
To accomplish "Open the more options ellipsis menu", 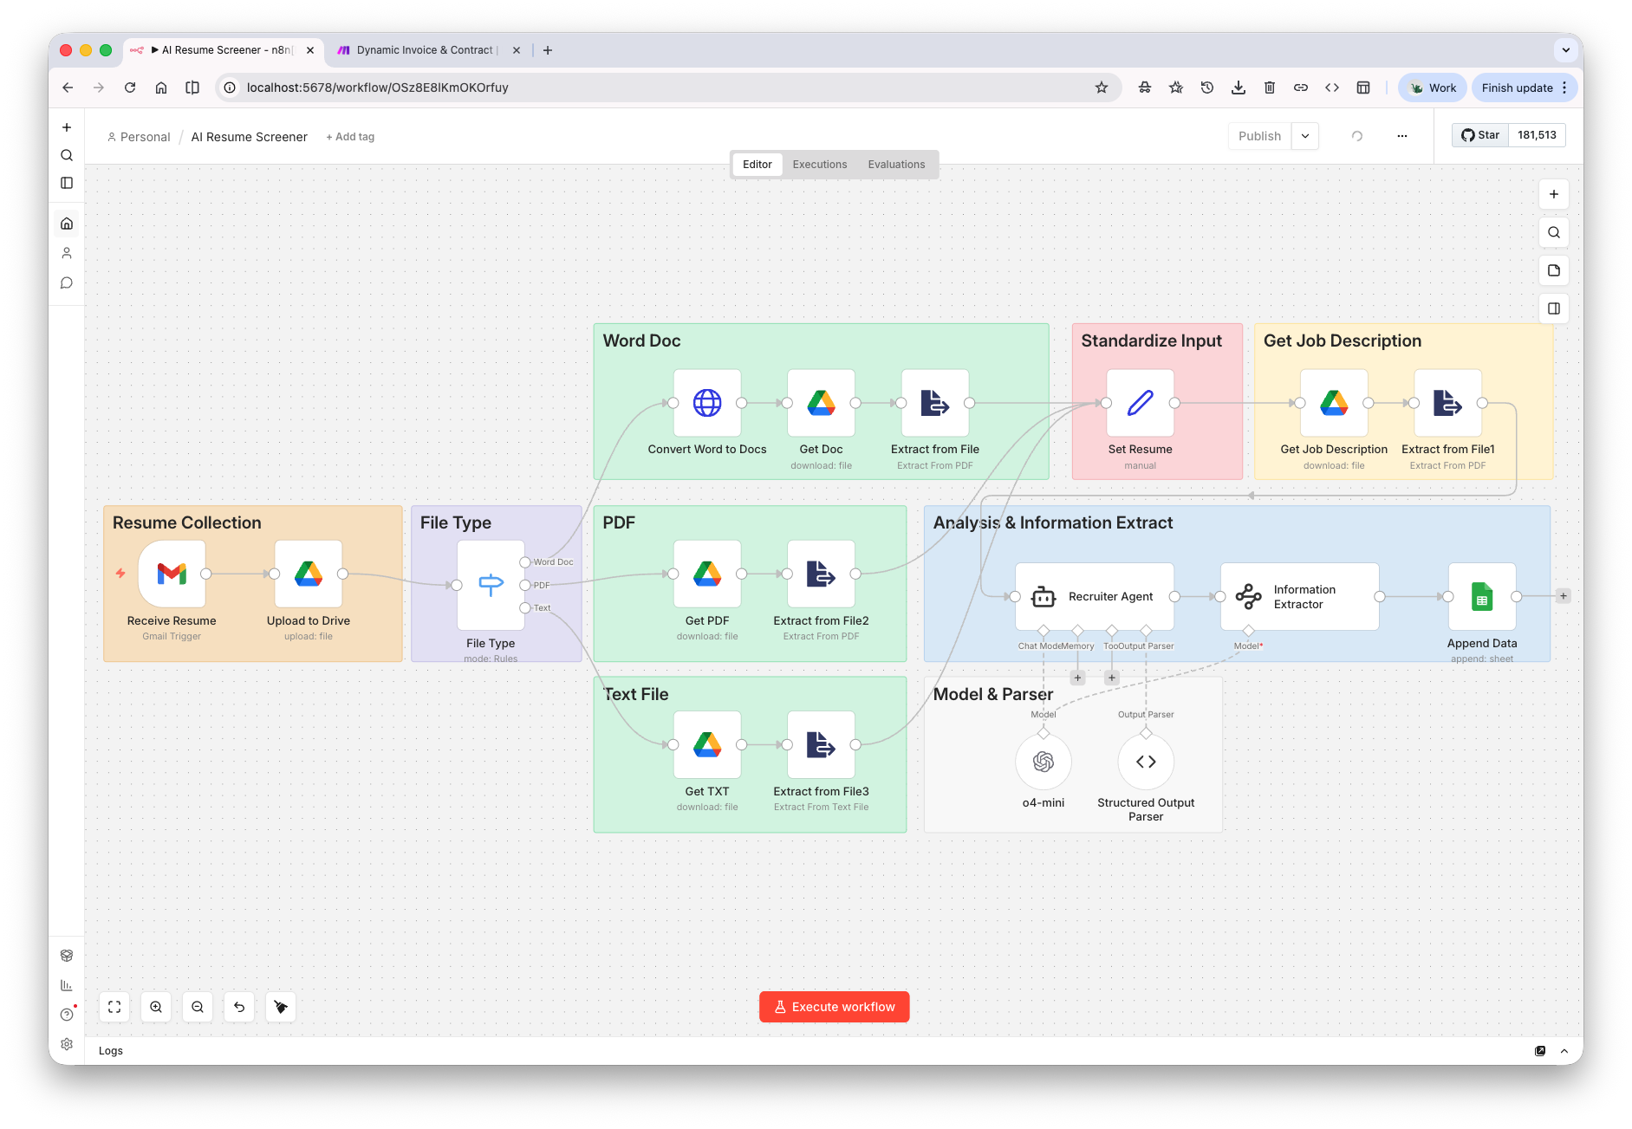I will click(x=1402, y=136).
